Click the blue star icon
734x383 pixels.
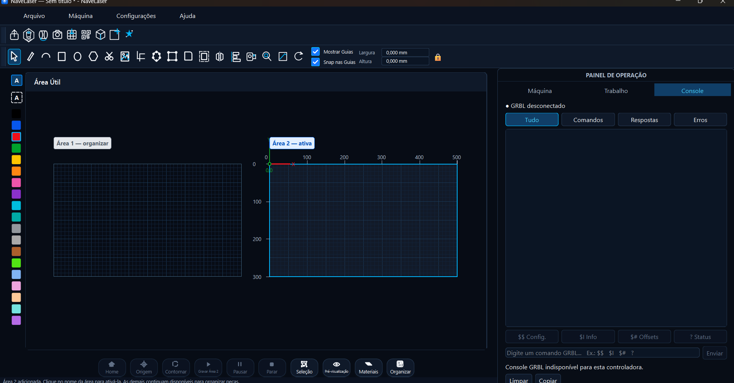click(129, 34)
